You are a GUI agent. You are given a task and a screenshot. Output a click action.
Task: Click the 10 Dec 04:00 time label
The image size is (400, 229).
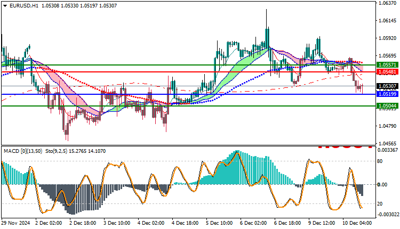(x=357, y=223)
